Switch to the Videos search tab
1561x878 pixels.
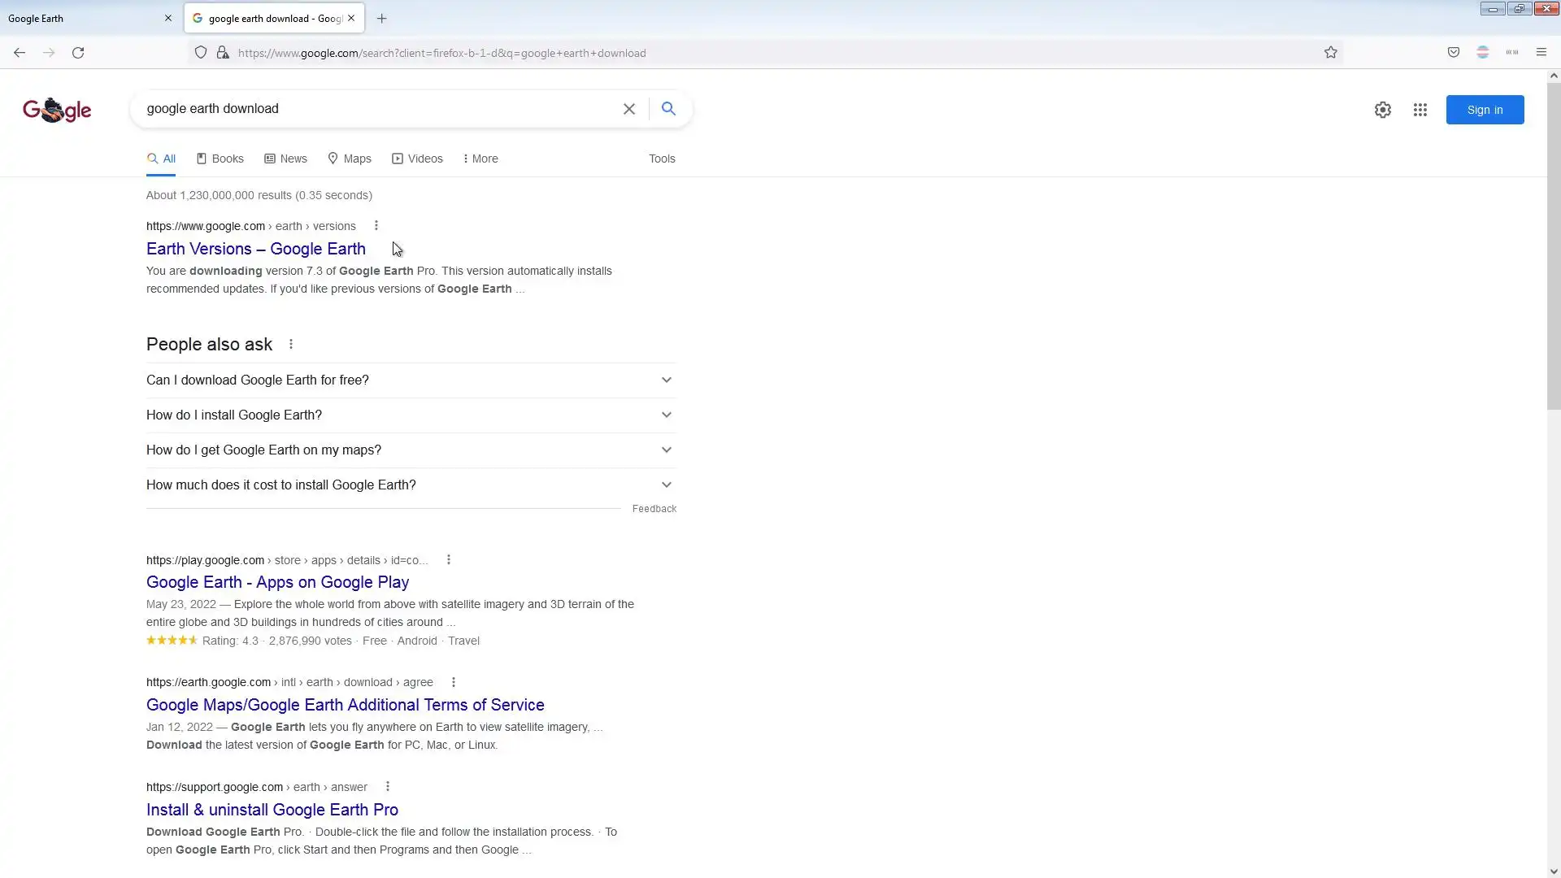point(417,159)
